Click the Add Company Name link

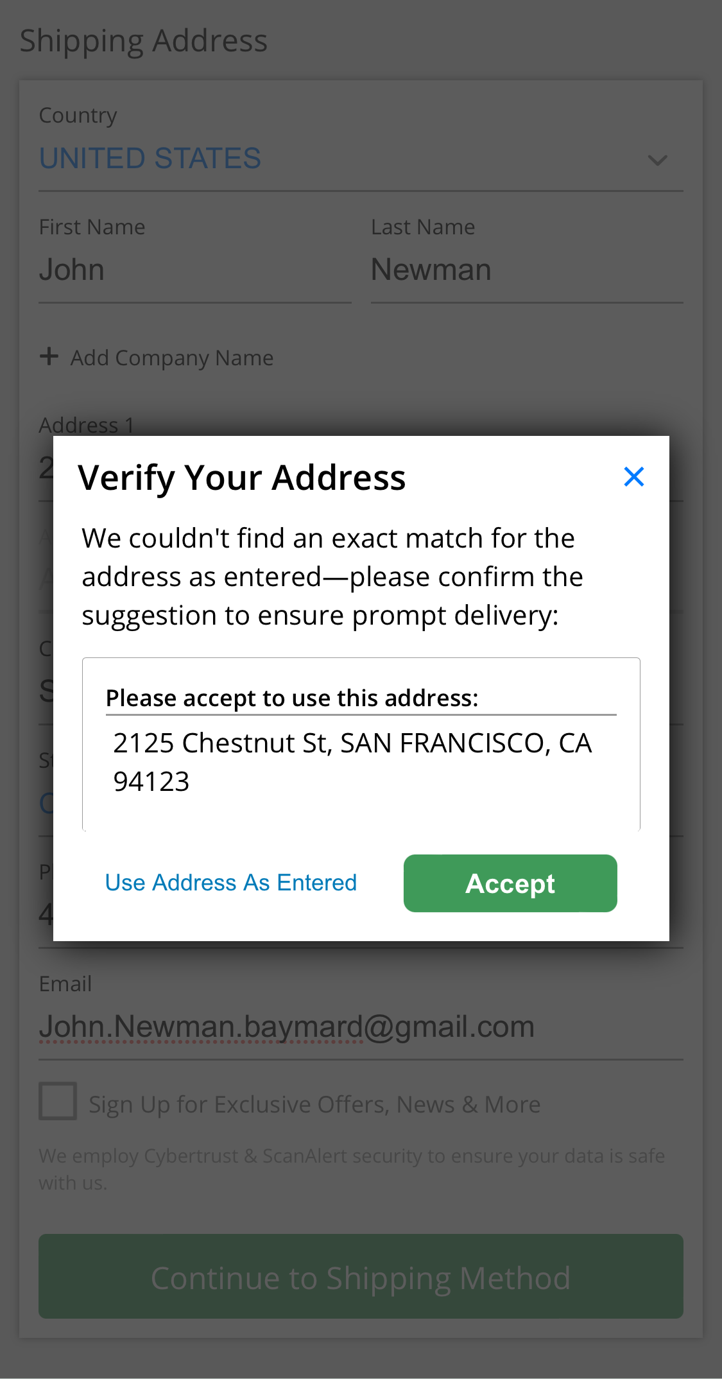[171, 358]
